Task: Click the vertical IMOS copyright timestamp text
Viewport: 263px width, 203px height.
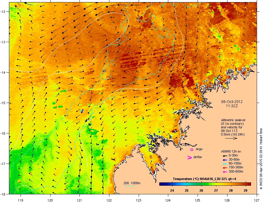Action: click(x=261, y=159)
